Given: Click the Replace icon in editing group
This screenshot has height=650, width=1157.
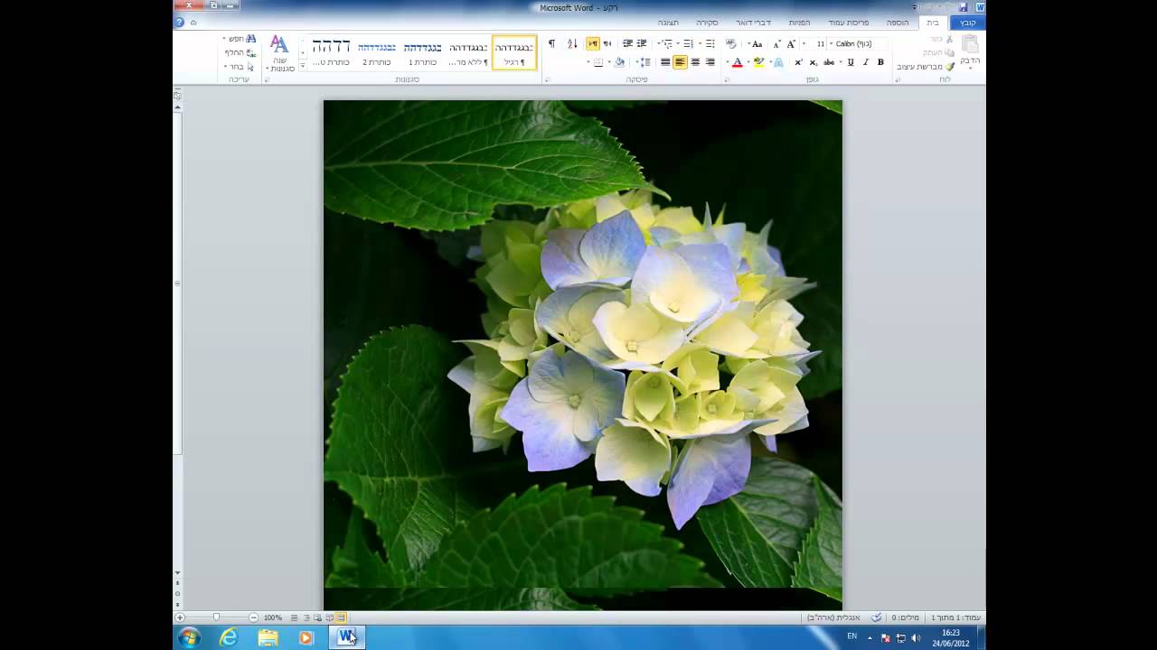Looking at the screenshot, I should click(x=237, y=52).
